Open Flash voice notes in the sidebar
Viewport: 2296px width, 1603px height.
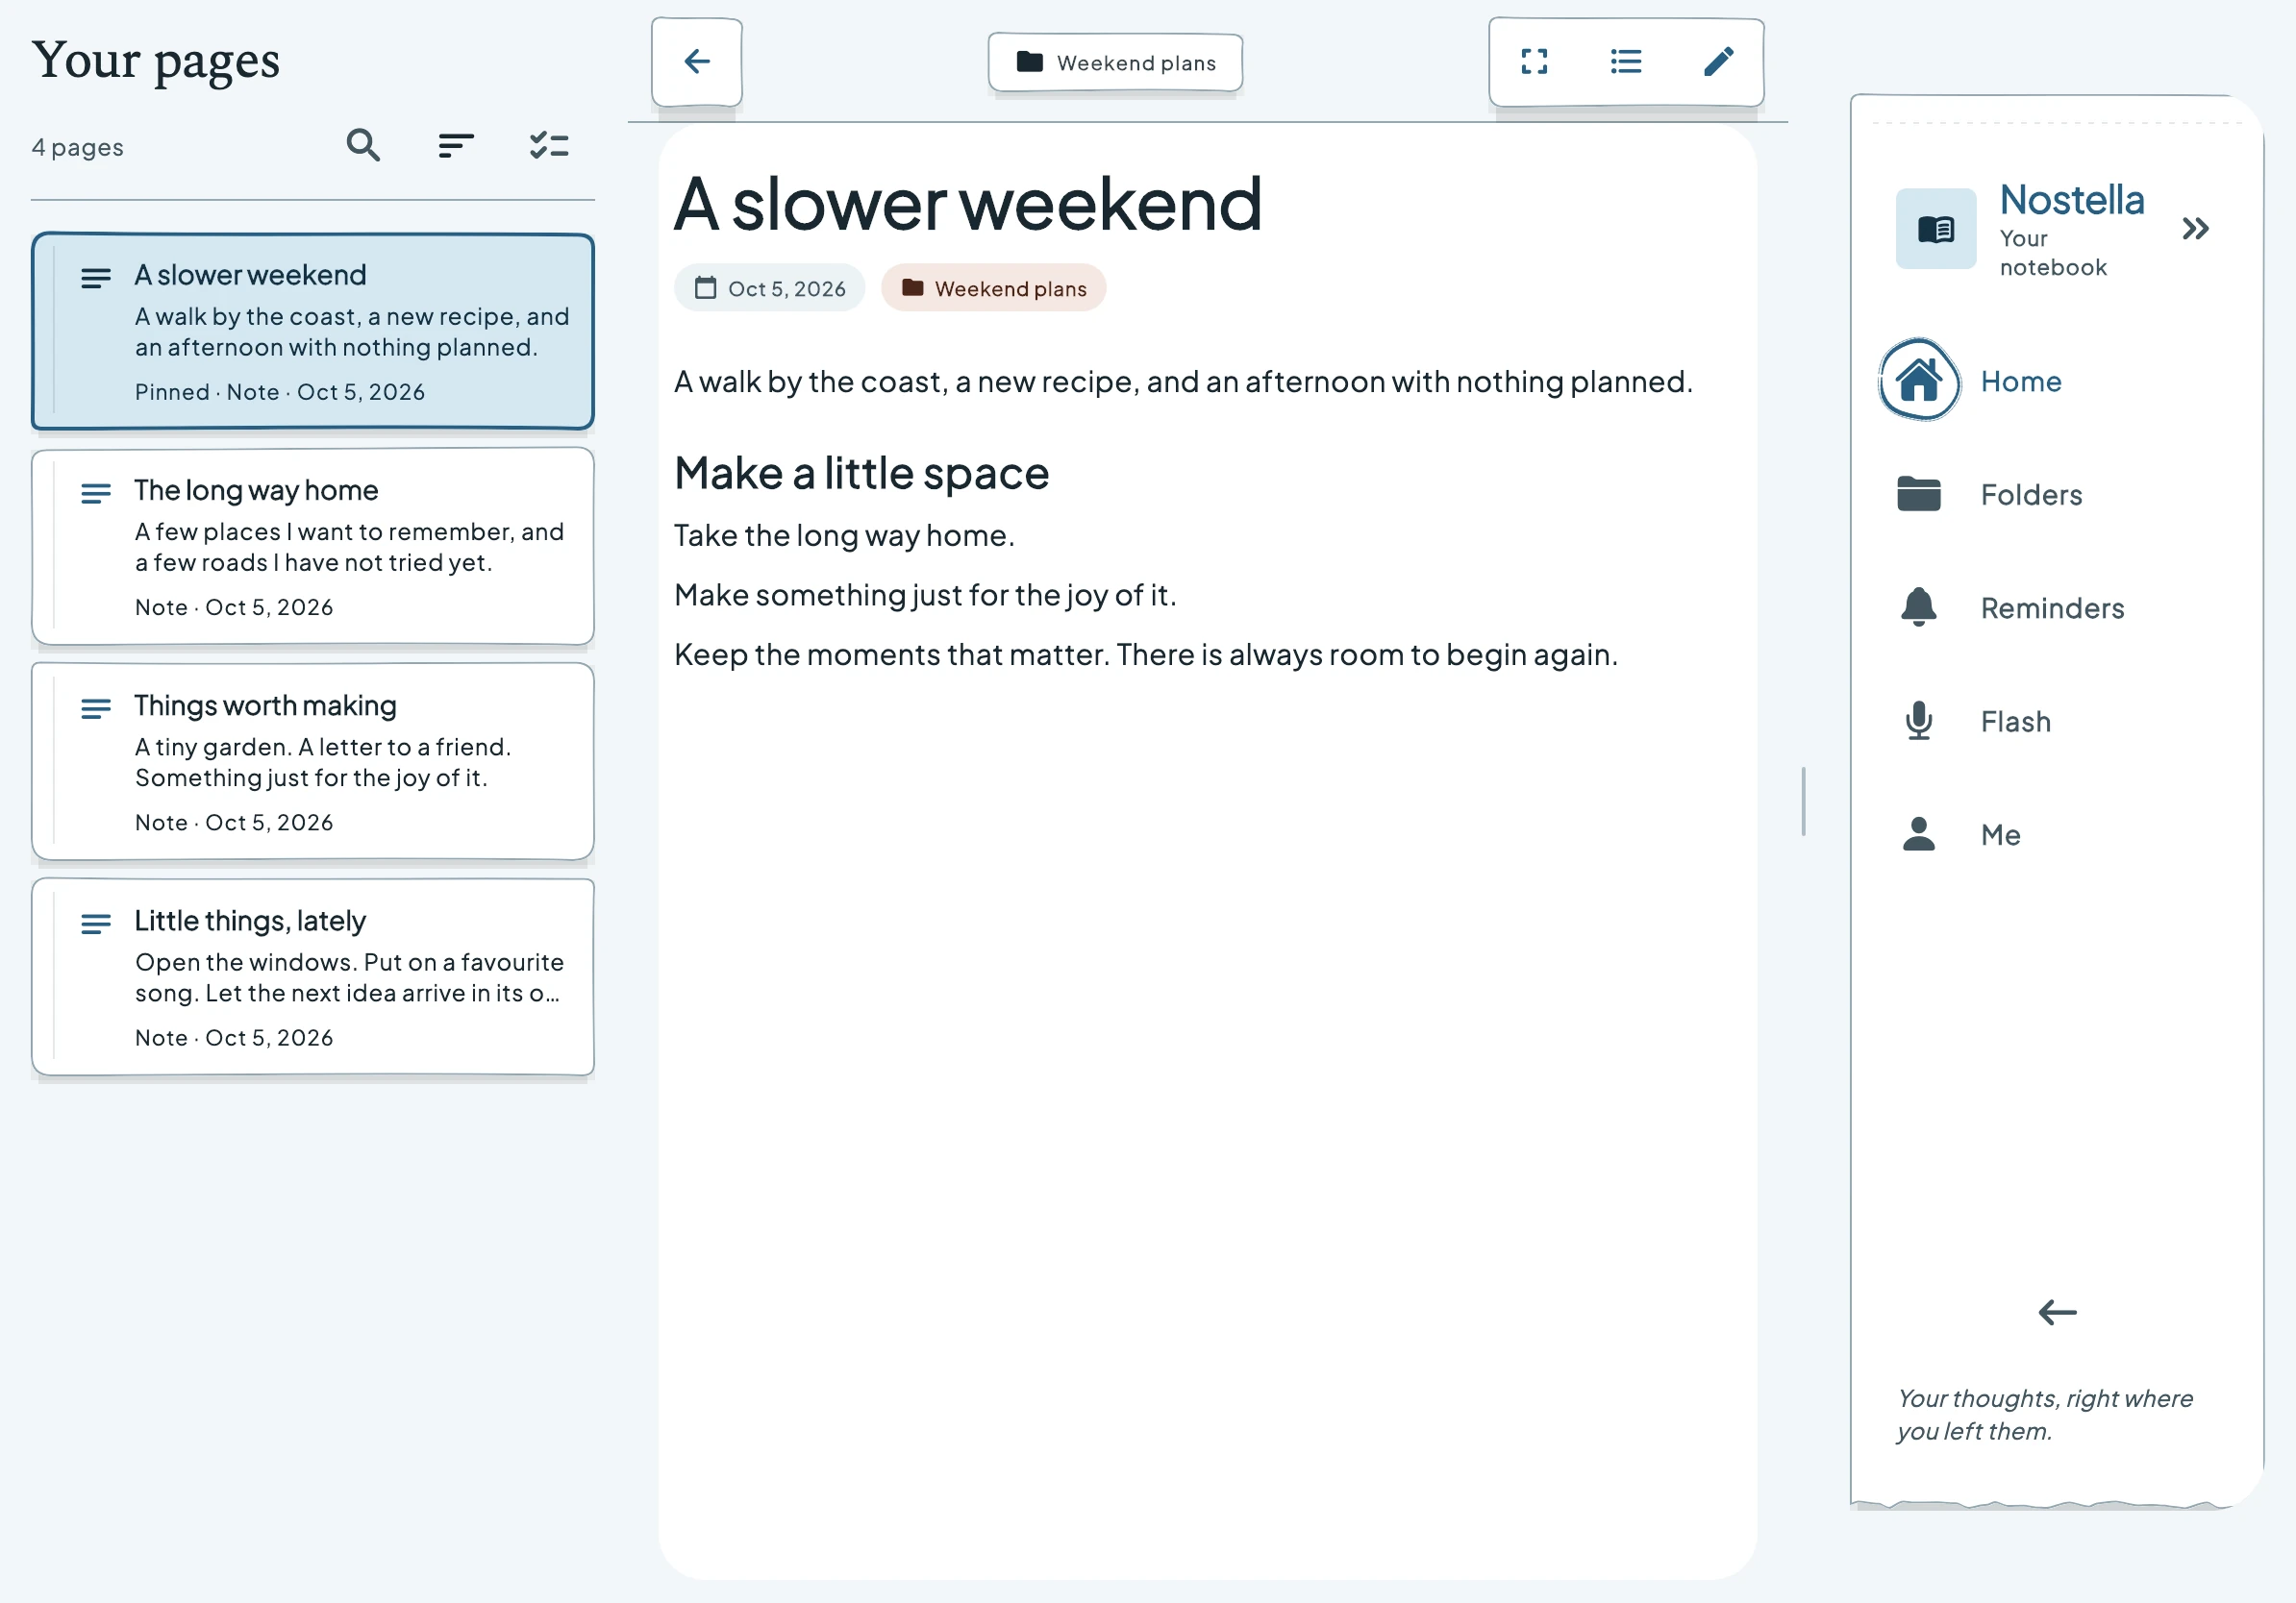[x=2057, y=721]
